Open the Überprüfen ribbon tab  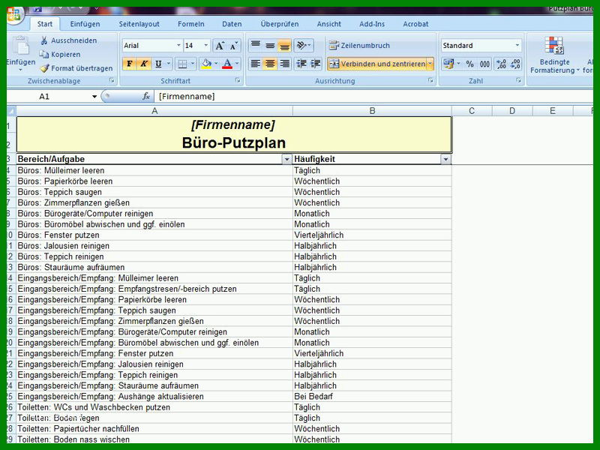pyautogui.click(x=280, y=24)
